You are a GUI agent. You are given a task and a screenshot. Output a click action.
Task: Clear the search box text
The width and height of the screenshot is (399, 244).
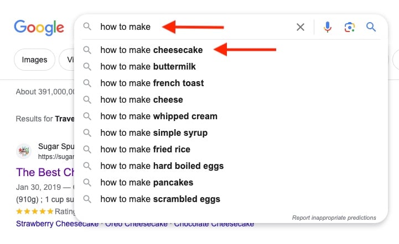pyautogui.click(x=300, y=27)
